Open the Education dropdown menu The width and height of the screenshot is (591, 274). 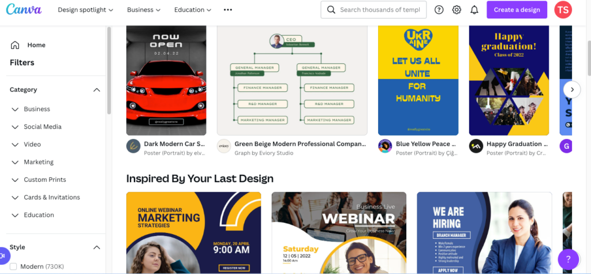(193, 10)
